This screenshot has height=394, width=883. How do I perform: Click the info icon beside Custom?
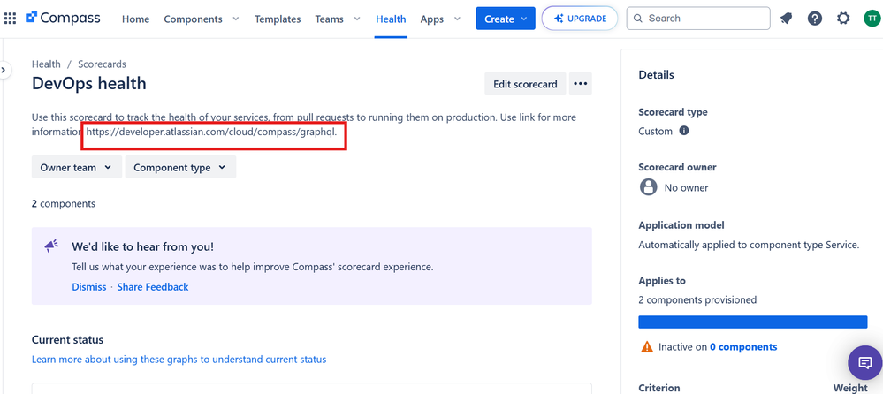(683, 131)
